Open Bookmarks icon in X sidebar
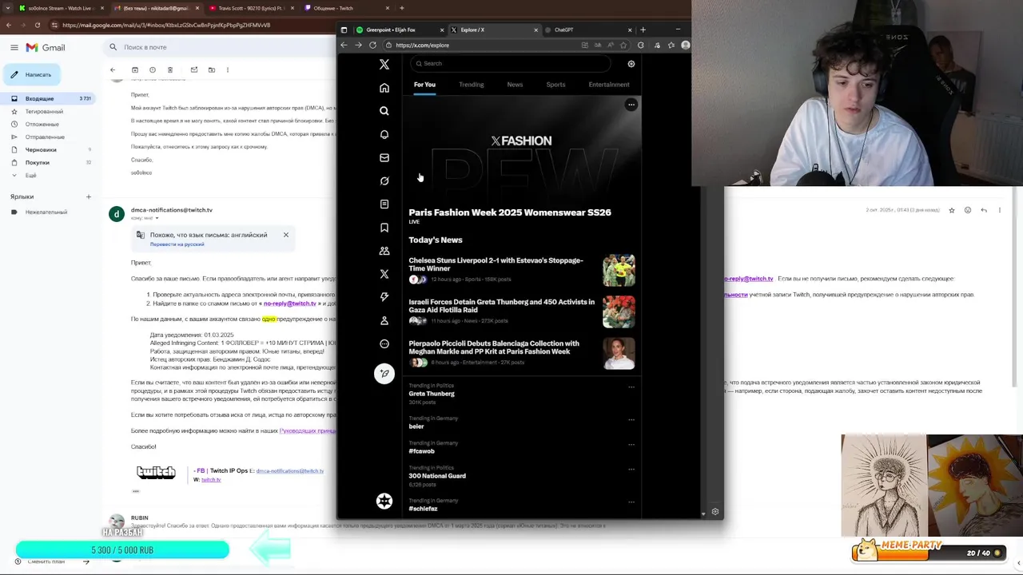1023x575 pixels. click(x=384, y=228)
